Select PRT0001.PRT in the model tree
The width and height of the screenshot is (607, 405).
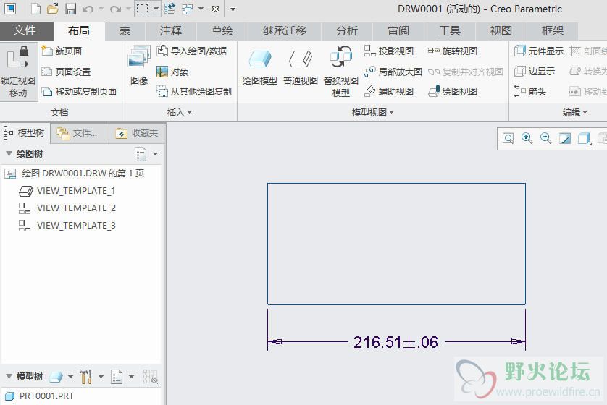(39, 396)
